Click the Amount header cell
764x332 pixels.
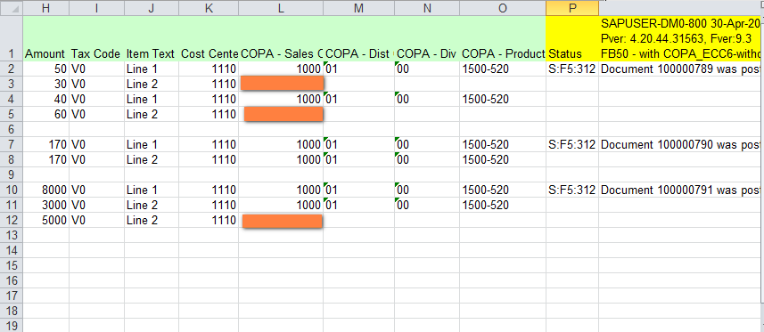pos(45,38)
